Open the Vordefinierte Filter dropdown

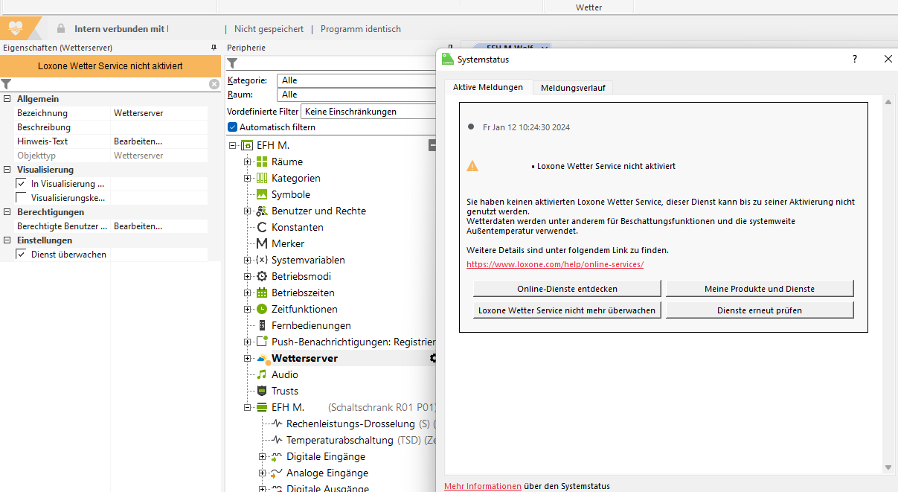point(368,112)
